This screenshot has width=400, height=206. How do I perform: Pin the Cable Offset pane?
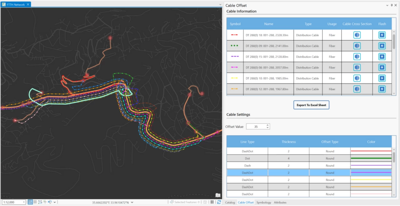tap(392, 5)
